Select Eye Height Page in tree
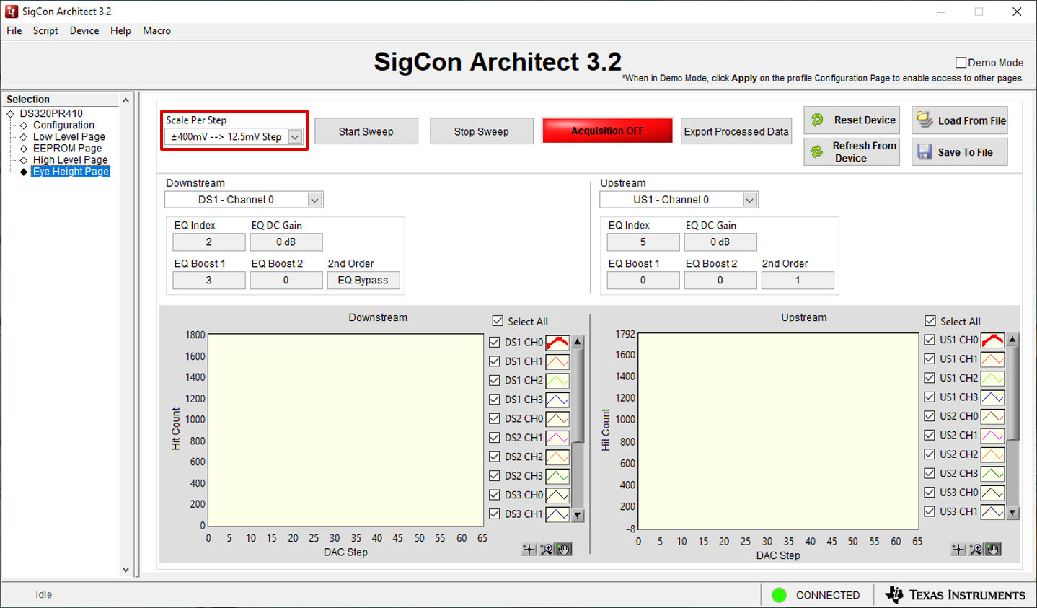 click(71, 171)
